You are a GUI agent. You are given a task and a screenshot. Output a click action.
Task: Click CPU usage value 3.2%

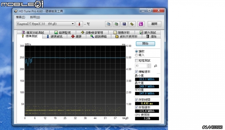click(x=147, y=118)
